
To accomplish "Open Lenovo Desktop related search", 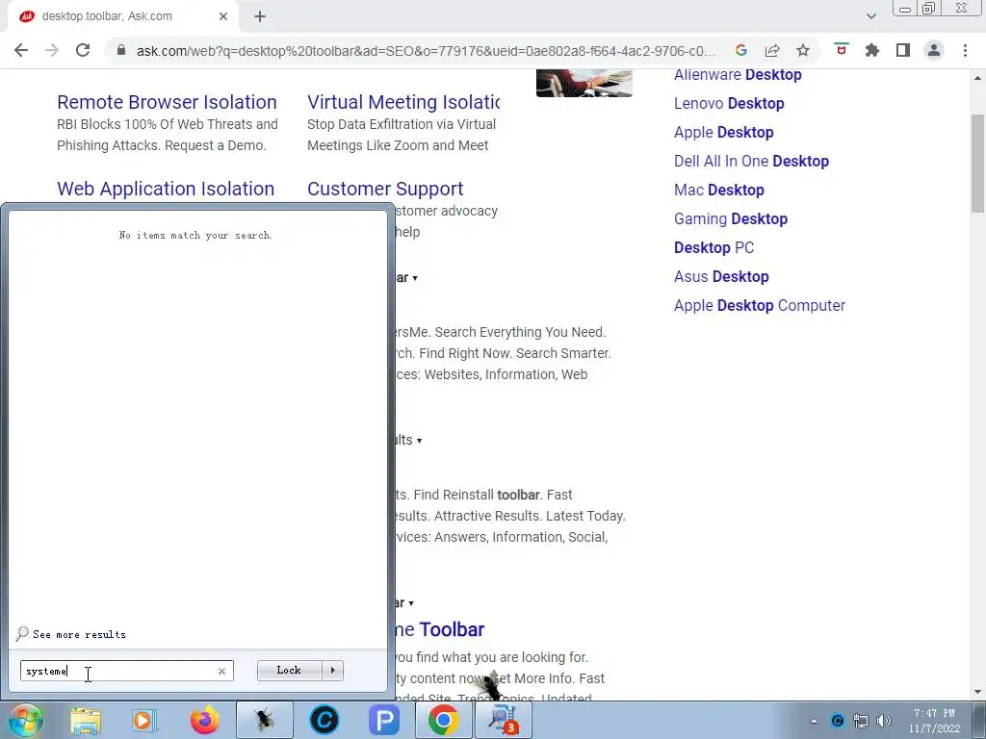I will pos(729,103).
